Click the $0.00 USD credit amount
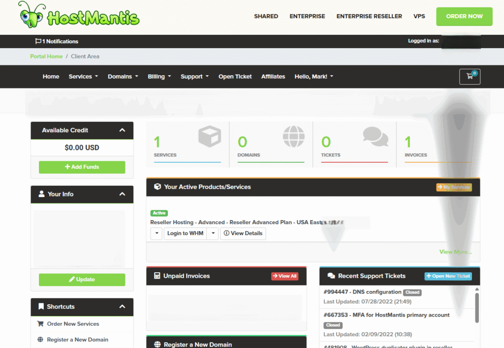 coord(82,147)
